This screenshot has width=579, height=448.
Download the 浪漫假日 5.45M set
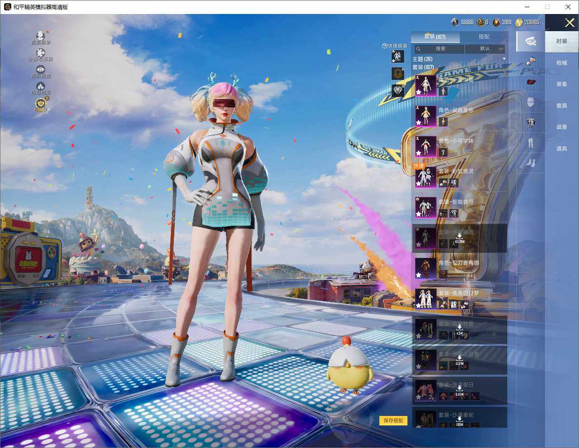(459, 391)
